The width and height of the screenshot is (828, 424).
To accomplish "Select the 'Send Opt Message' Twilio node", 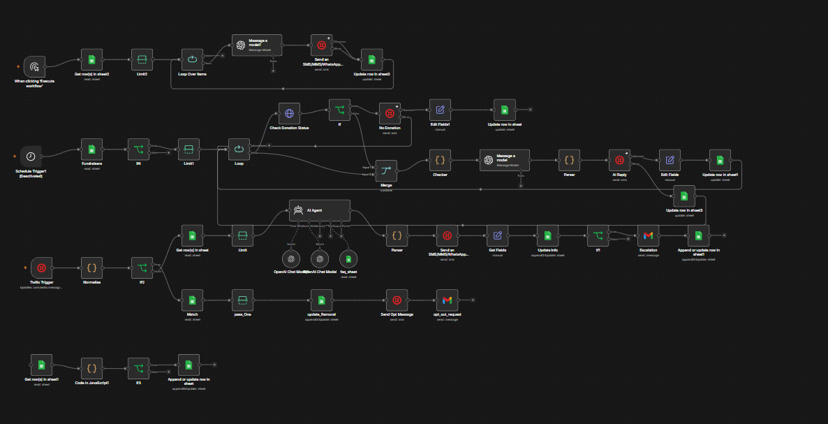I will (397, 300).
